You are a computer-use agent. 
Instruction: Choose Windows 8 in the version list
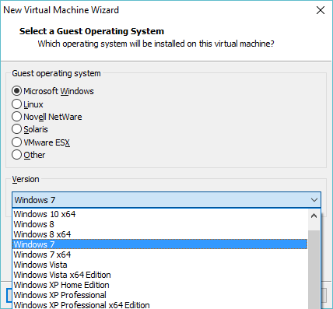pos(159,224)
